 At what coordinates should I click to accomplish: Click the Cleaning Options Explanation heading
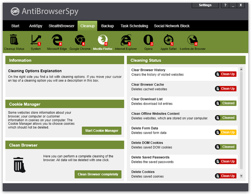point(35,71)
